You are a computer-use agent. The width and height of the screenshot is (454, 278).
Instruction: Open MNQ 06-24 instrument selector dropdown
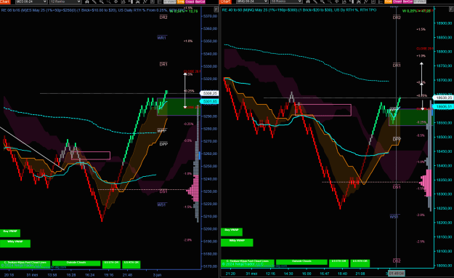[252, 1]
